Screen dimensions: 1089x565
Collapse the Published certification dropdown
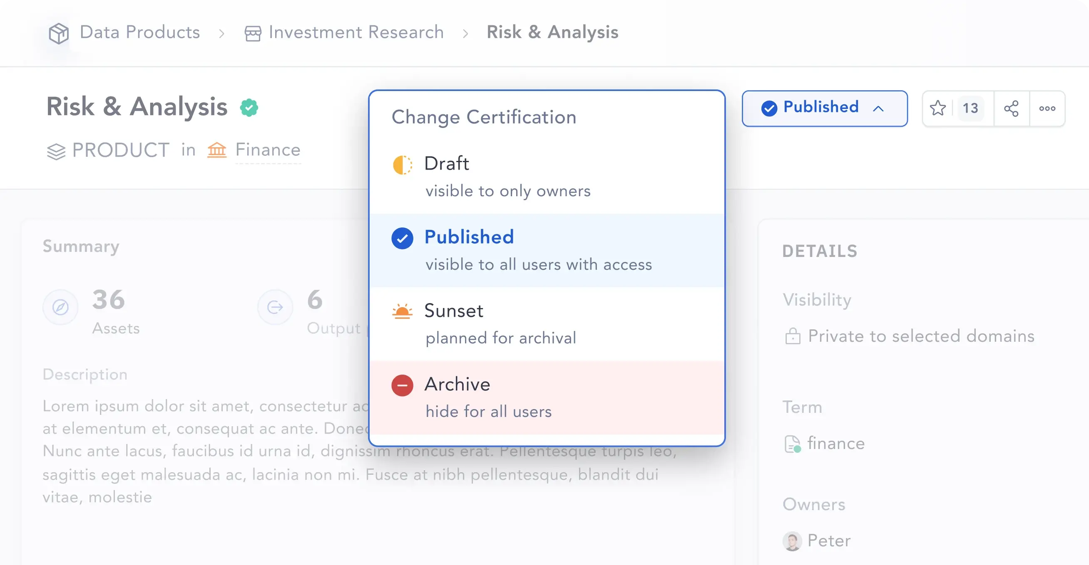tap(824, 108)
